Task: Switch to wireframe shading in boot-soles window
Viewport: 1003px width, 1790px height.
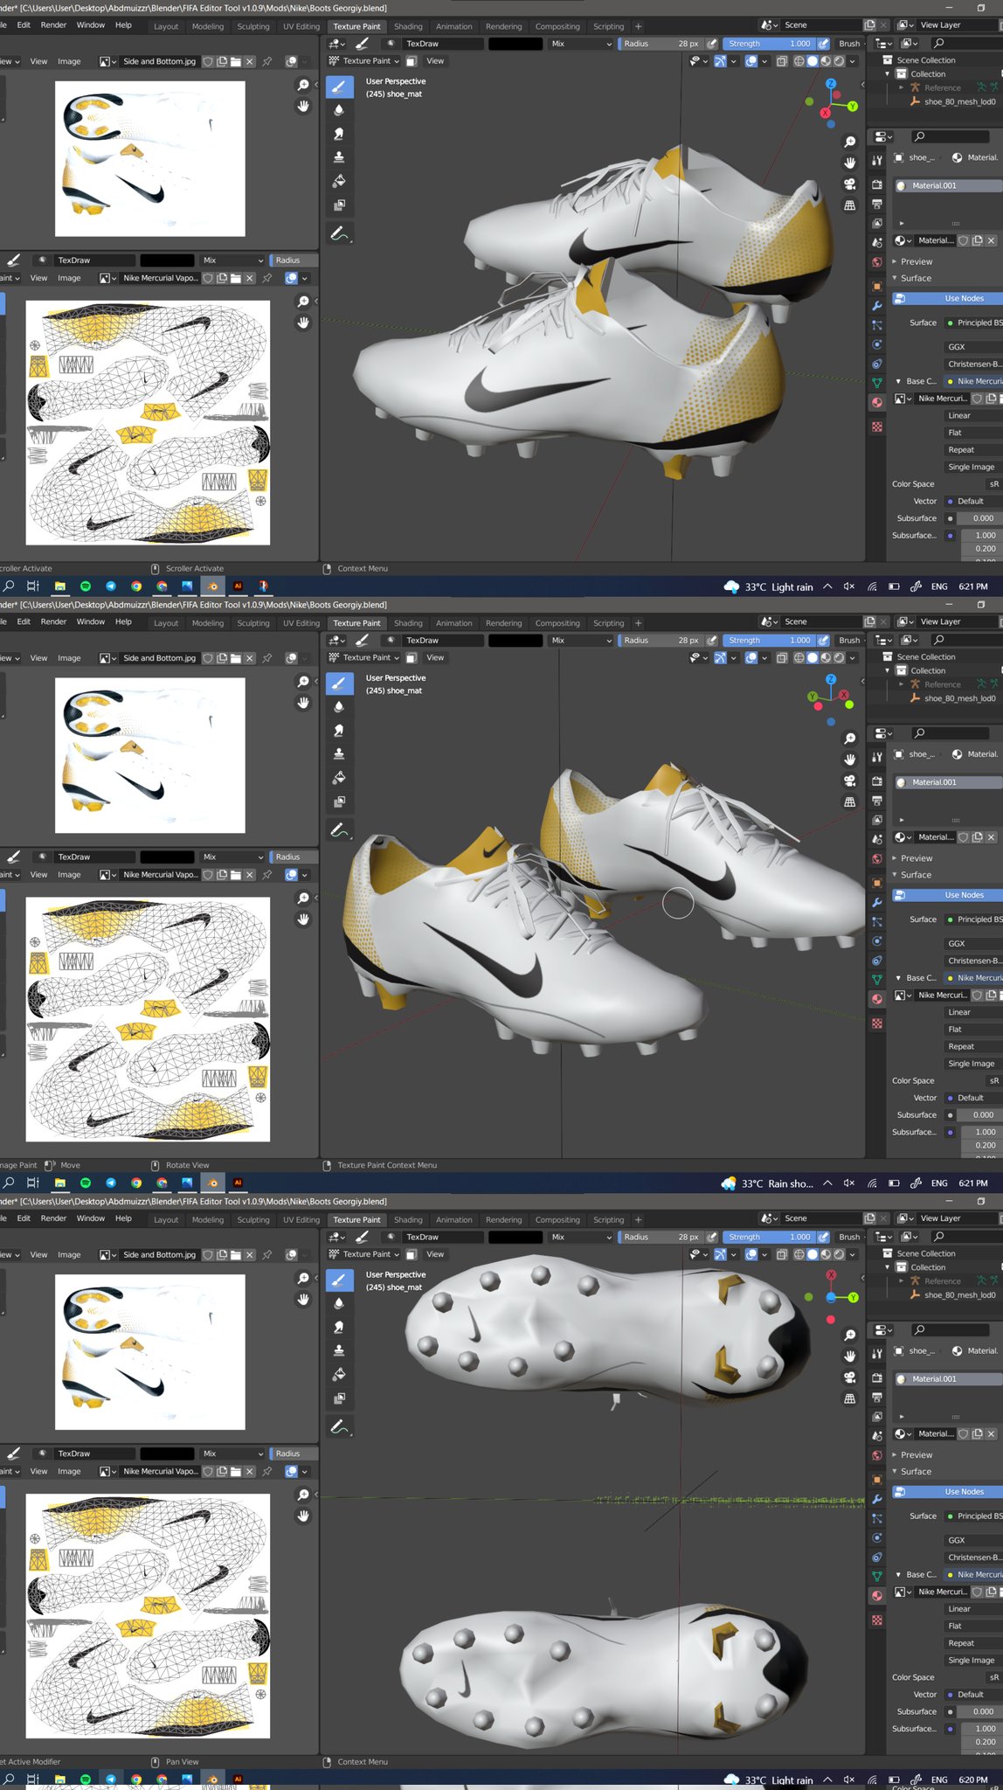Action: tap(799, 1254)
